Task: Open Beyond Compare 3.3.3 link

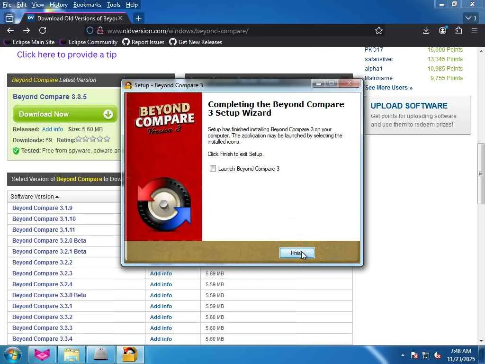Action: click(x=42, y=328)
